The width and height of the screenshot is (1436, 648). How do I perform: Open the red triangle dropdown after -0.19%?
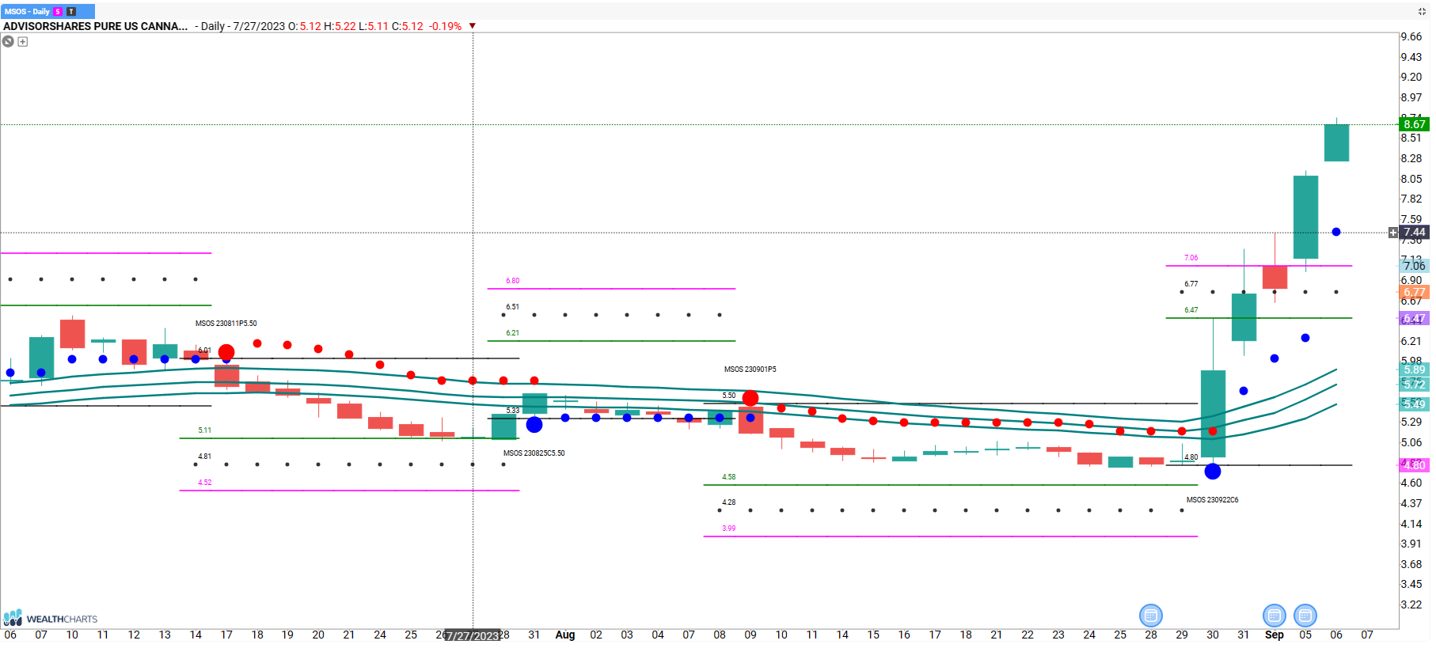pos(473,26)
